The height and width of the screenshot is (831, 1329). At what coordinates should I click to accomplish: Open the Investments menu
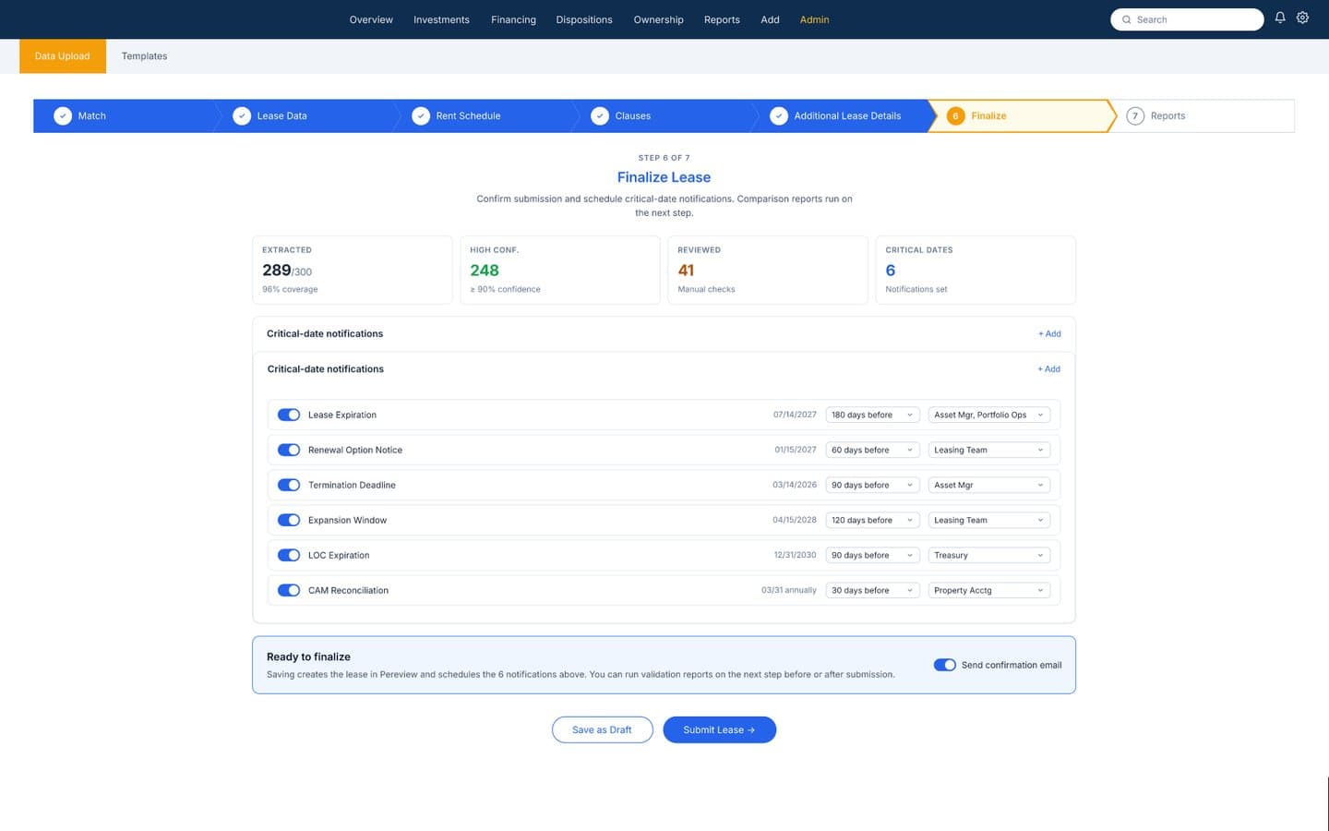[x=441, y=19]
